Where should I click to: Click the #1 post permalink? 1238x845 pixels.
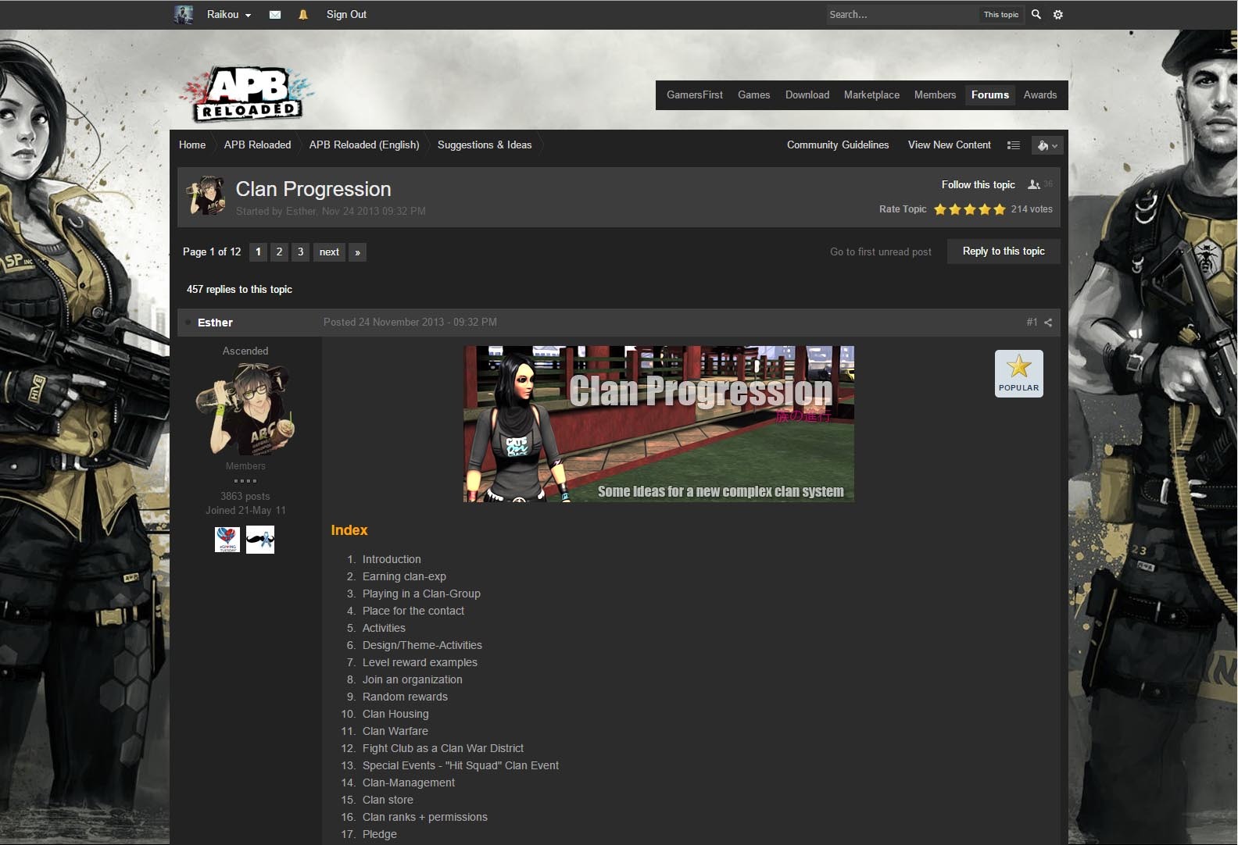1032,323
